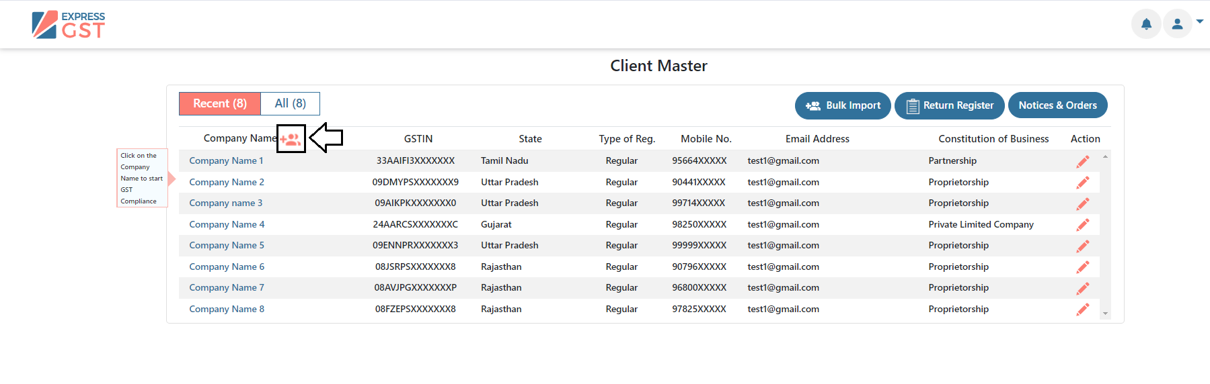Open Company Name 1 link
Screen dimensions: 1210x384
(x=226, y=160)
